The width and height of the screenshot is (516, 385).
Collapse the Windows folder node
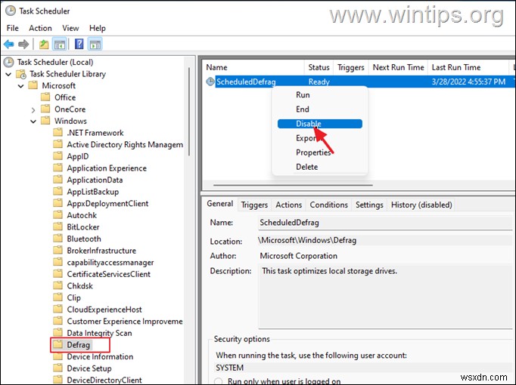pyautogui.click(x=33, y=122)
